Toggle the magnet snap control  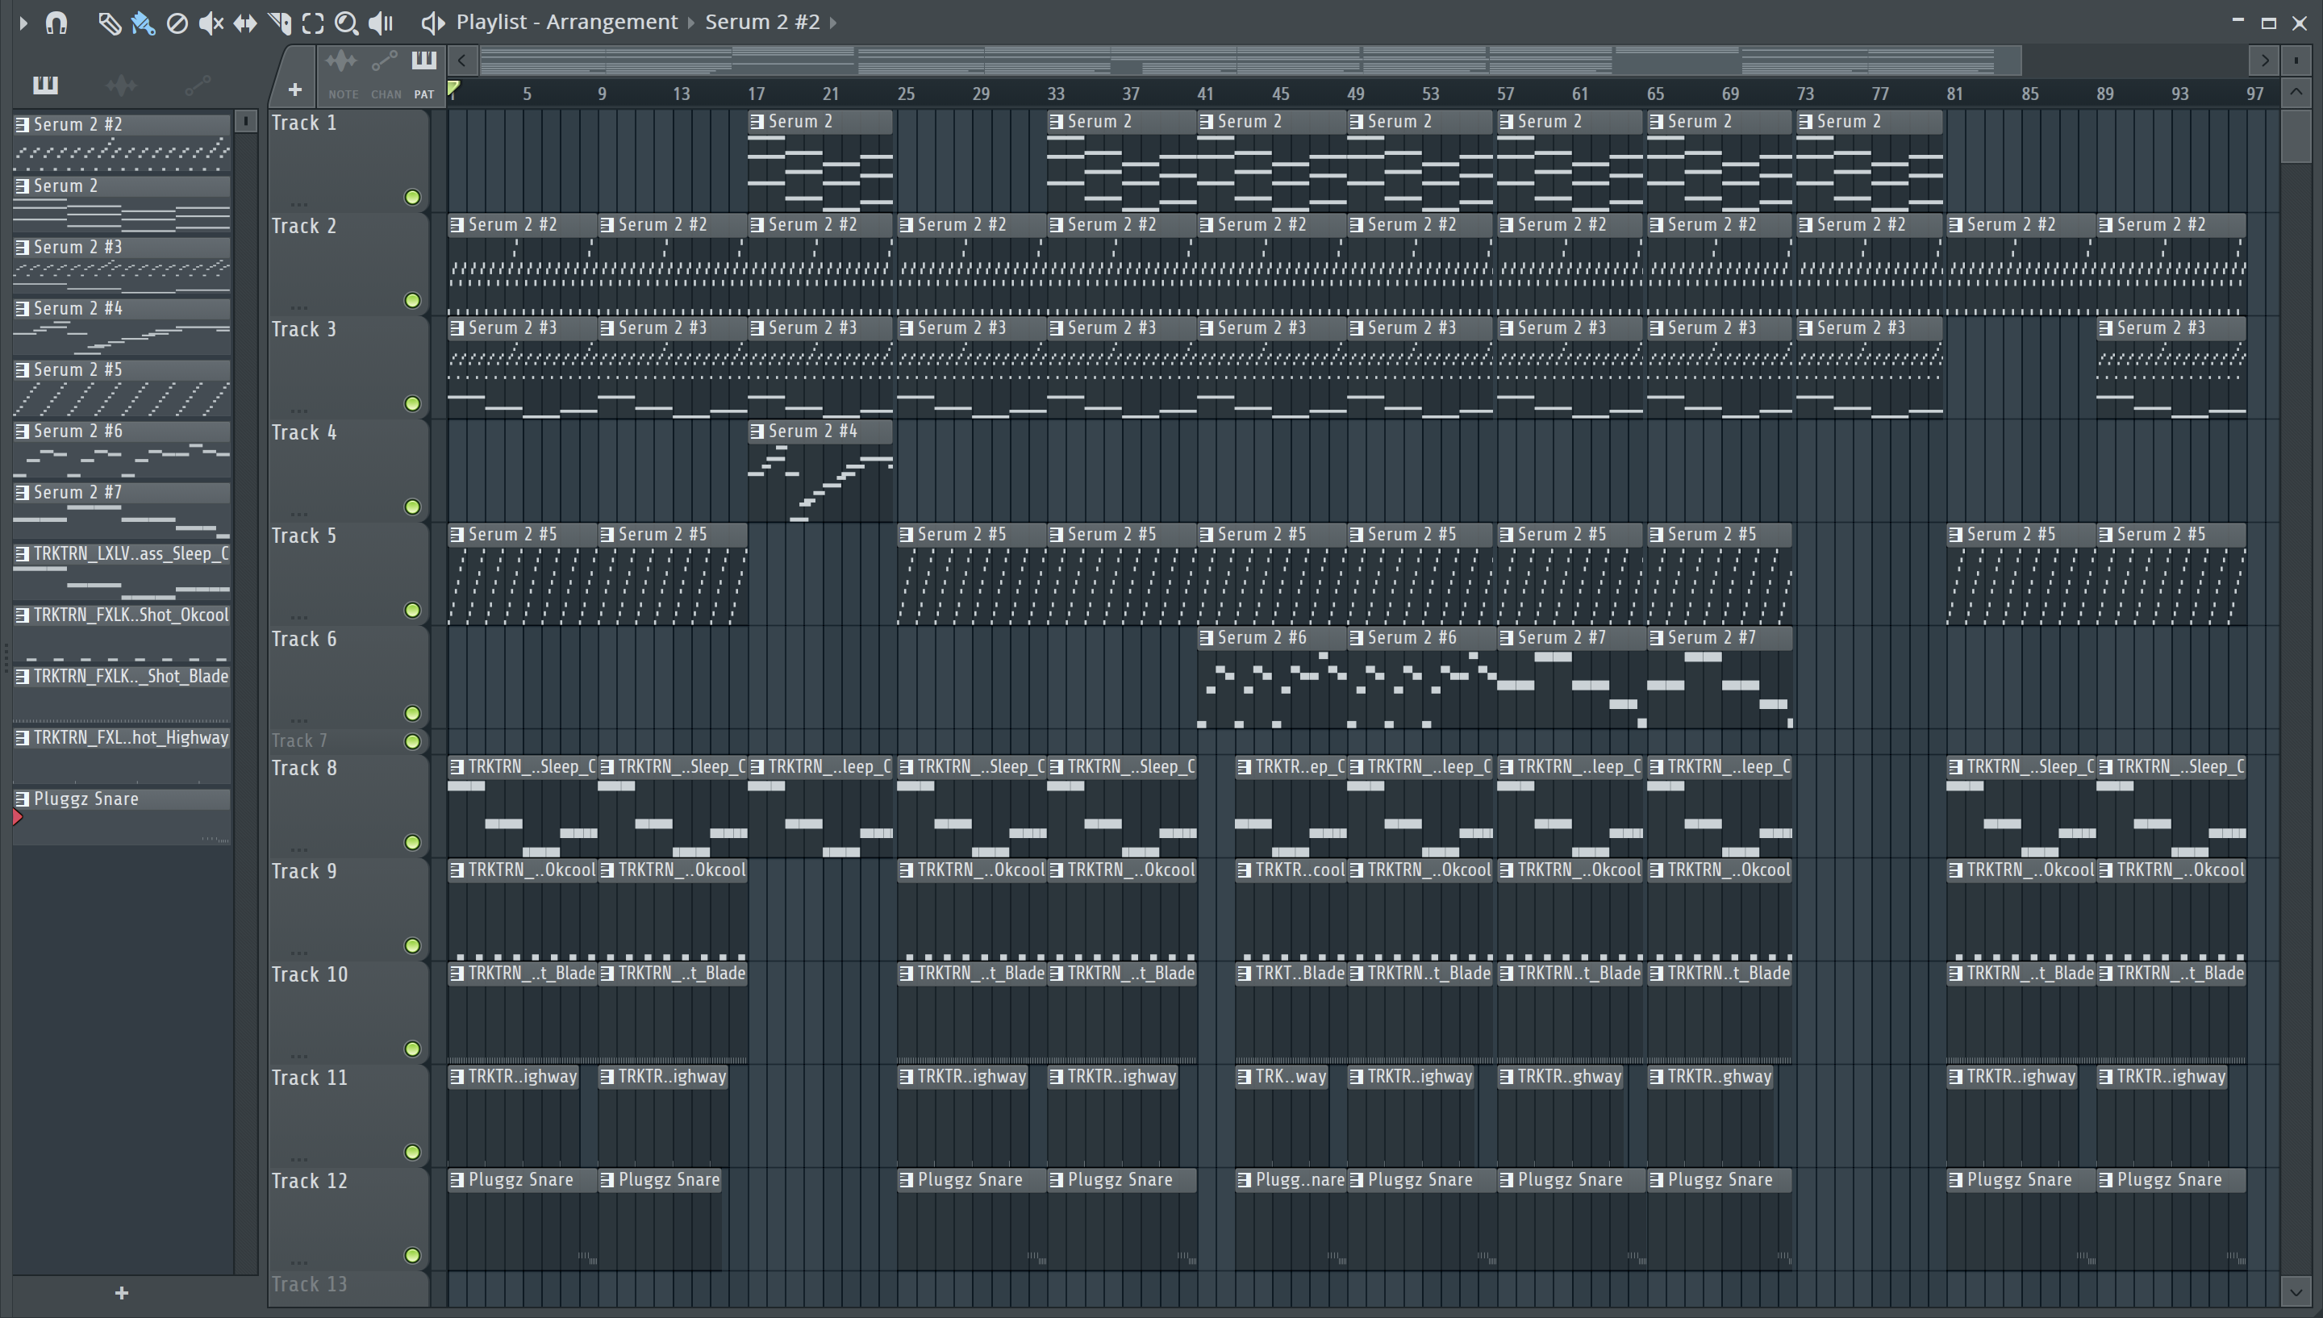pos(57,23)
